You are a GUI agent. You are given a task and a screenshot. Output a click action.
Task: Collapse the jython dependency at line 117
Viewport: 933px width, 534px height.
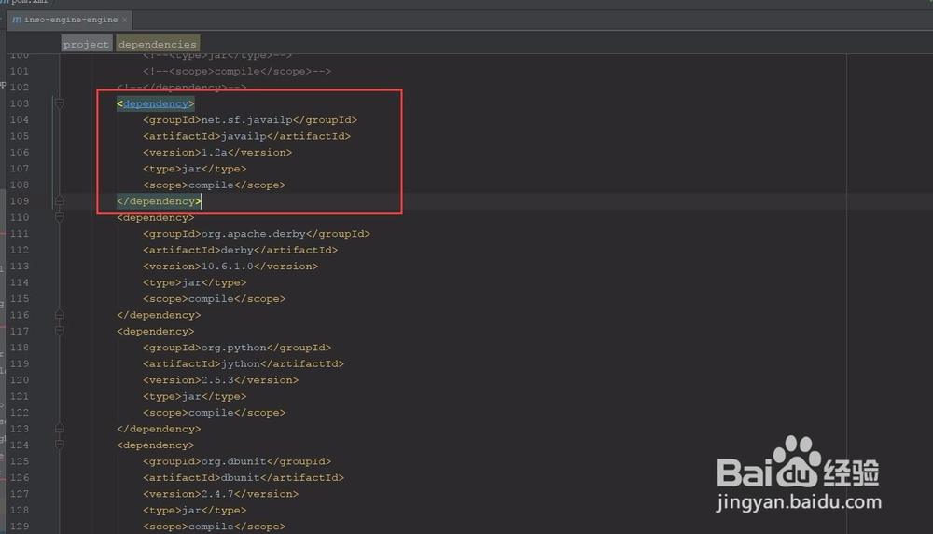(x=60, y=331)
